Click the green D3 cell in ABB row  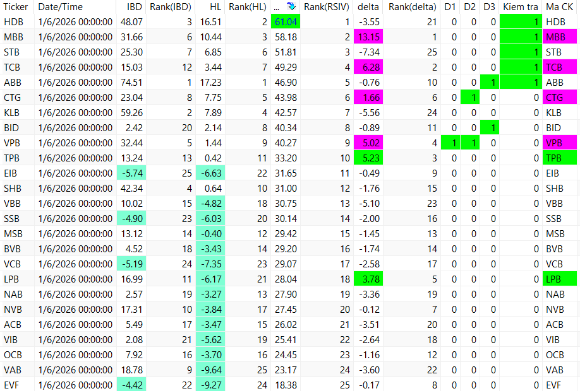click(490, 83)
